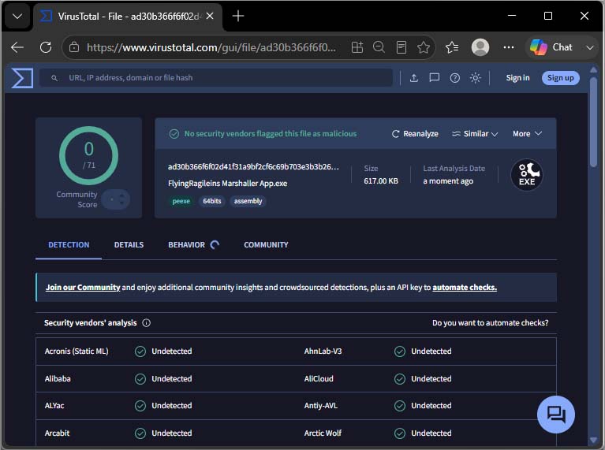
Task: Click 'a moment ago' analysis date
Action: (448, 181)
